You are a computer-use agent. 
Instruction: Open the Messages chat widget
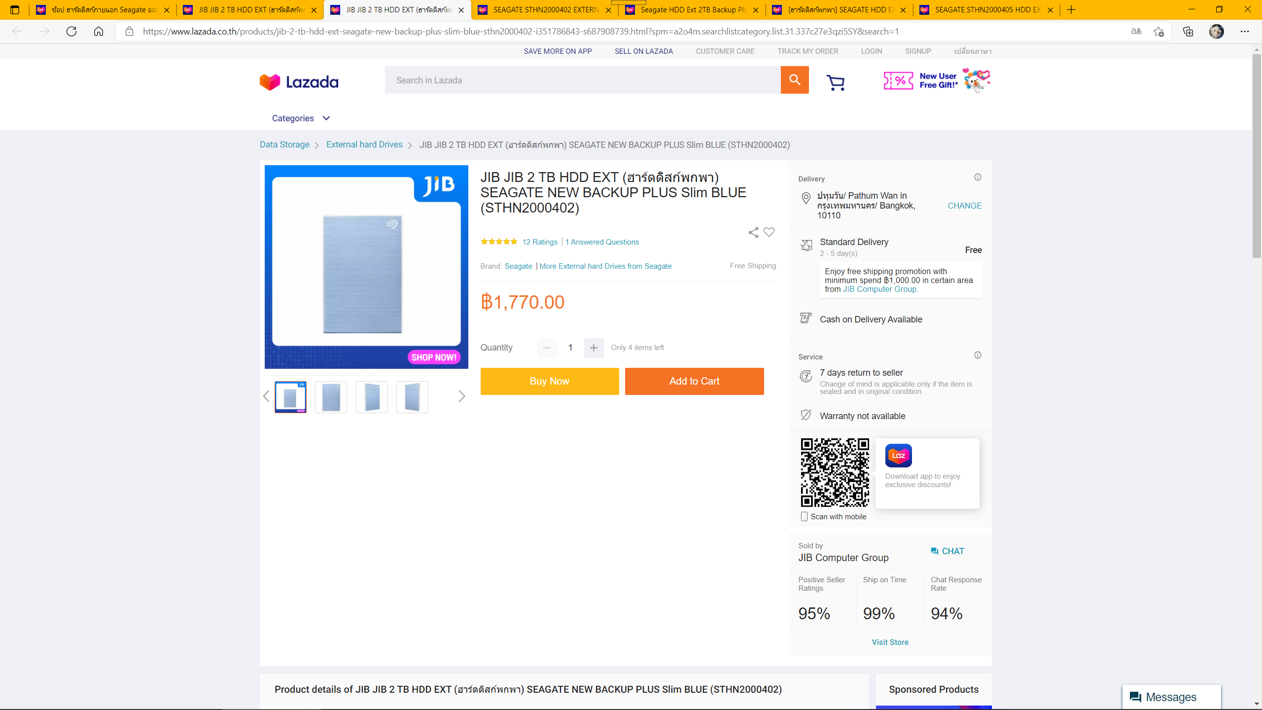(x=1171, y=697)
